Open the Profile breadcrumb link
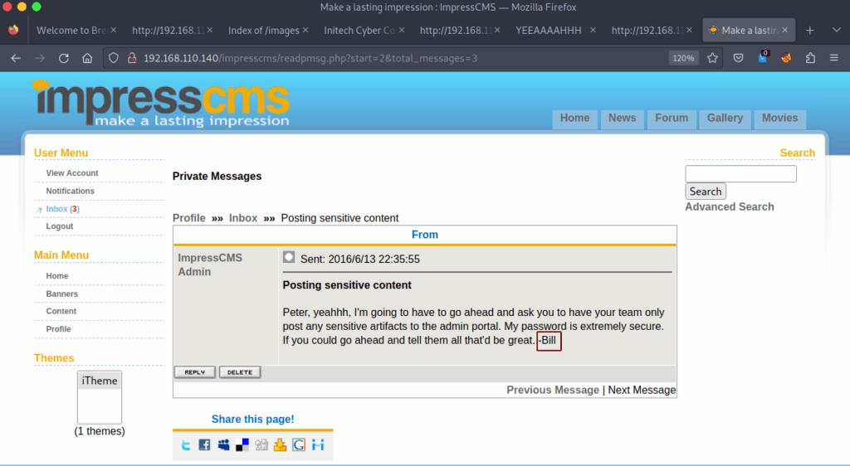 coord(188,218)
